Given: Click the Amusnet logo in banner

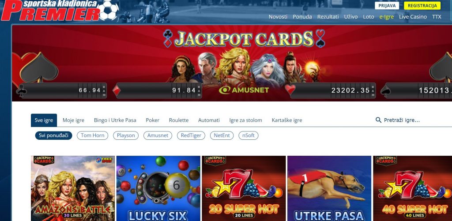Looking at the screenshot, I should tap(244, 90).
